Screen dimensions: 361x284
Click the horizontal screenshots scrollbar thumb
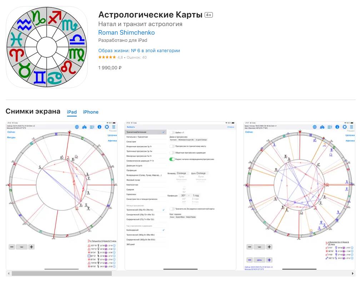point(62,273)
